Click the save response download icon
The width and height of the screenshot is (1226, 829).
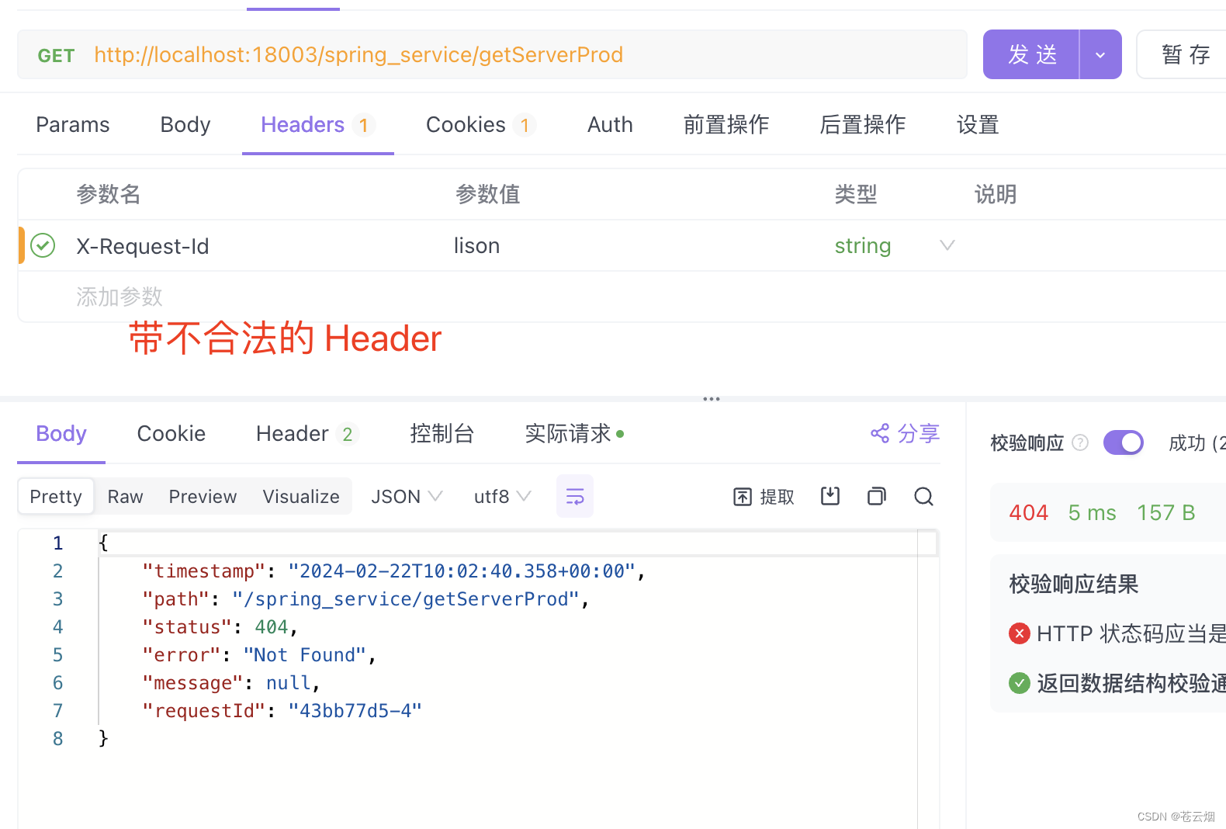coord(830,496)
